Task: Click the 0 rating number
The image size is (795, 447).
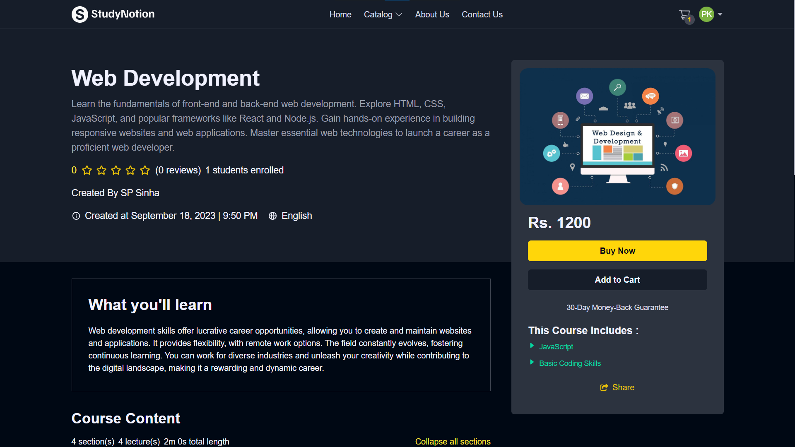Action: pyautogui.click(x=74, y=170)
